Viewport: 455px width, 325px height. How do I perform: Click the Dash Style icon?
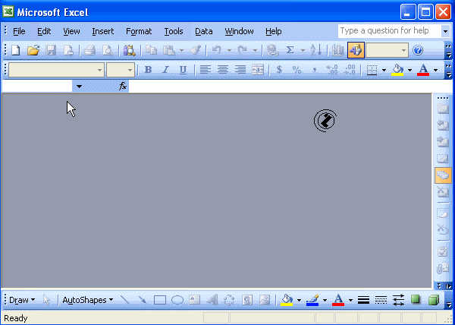point(381,300)
